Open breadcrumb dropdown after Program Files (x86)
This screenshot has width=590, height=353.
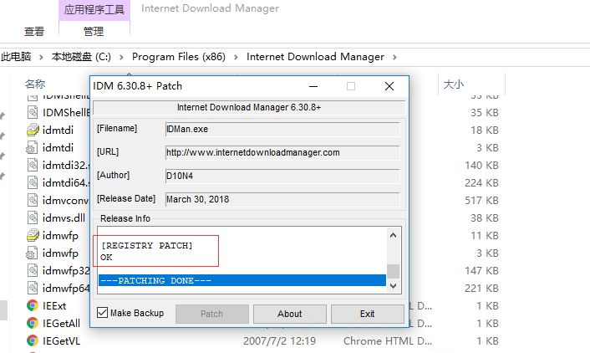pyautogui.click(x=237, y=57)
